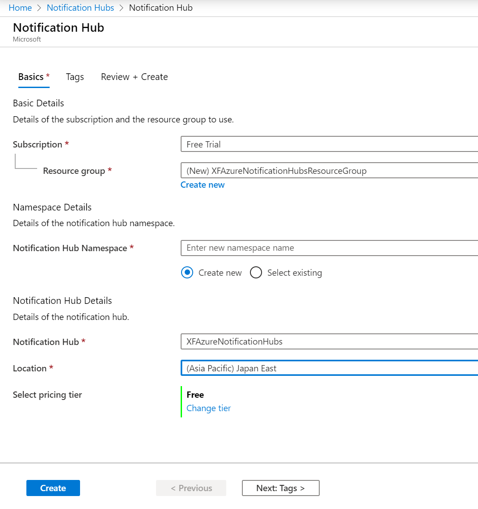Click Create new link under Resource group
Screen dimensions: 478x509
[x=203, y=185]
